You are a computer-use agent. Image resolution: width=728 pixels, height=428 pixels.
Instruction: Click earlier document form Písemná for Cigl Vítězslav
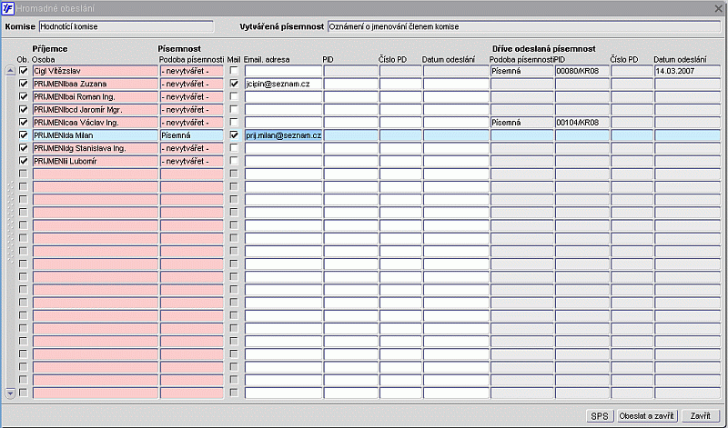521,71
